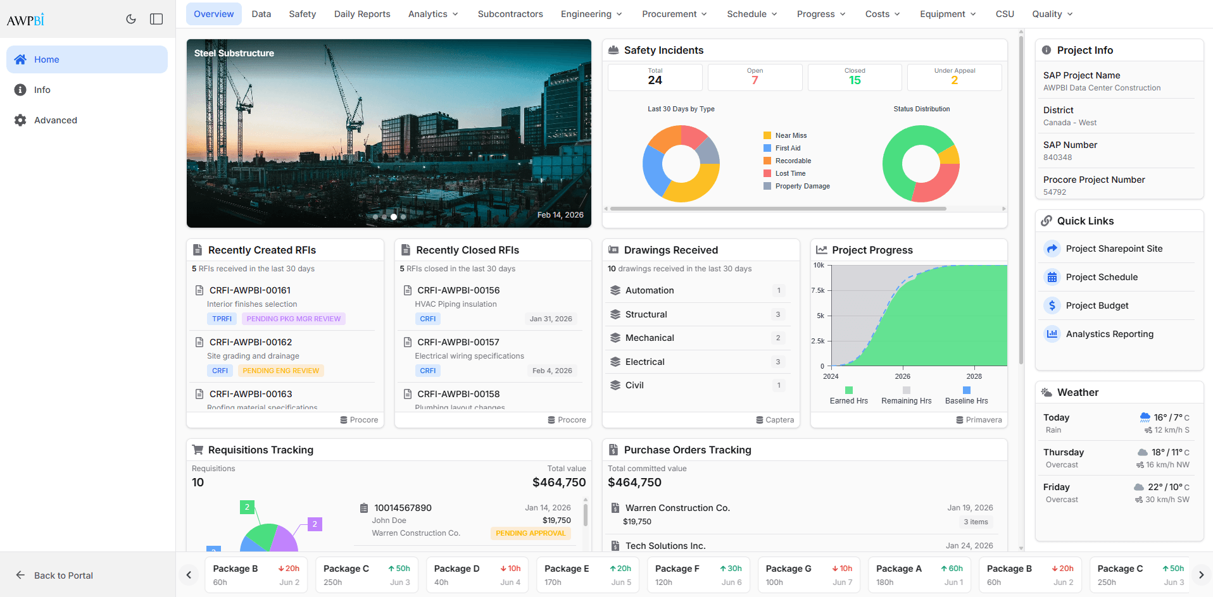Select the Package D card

[477, 575]
